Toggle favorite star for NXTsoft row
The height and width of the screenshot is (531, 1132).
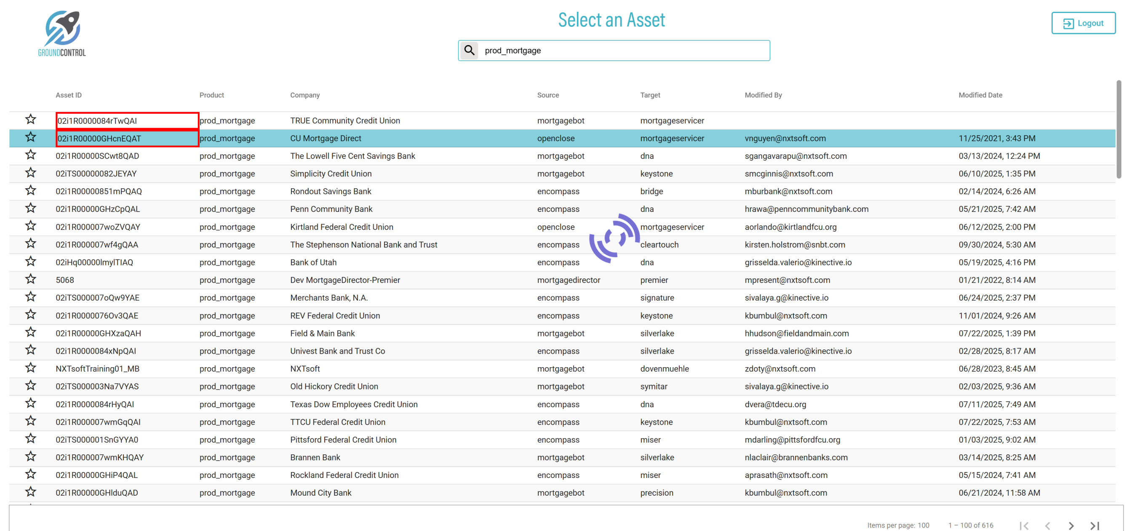(30, 368)
